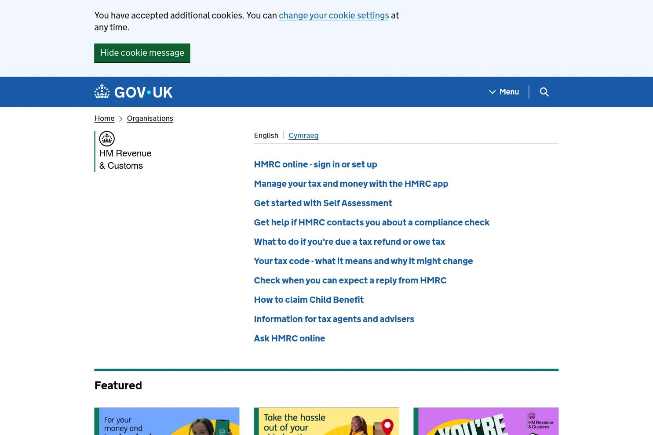Open Manage your tax with HMRC app

351,184
